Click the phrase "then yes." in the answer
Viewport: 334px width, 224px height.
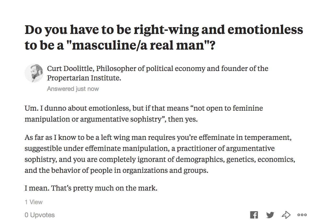coord(183,119)
